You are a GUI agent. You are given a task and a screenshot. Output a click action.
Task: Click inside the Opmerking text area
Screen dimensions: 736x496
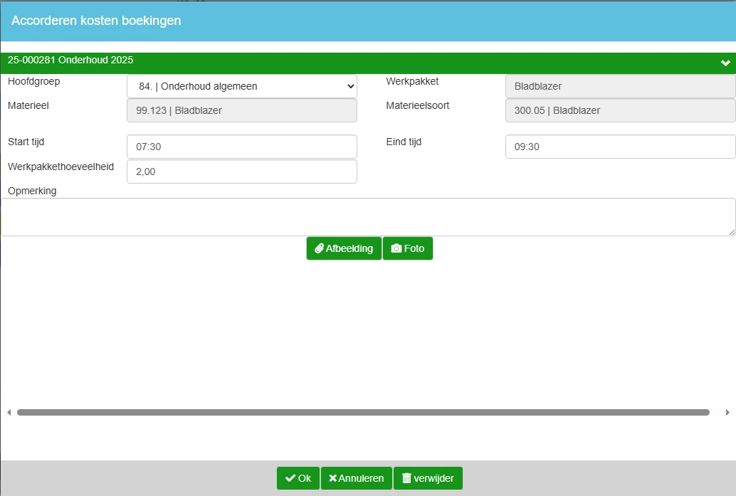tap(367, 217)
